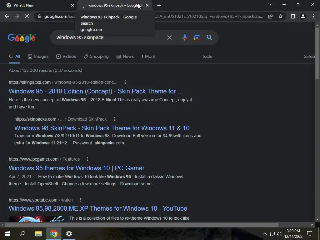Viewport: 320px width, 240px height.
Task: Click the youtube.com › watch URL text
Action: pos(41,200)
